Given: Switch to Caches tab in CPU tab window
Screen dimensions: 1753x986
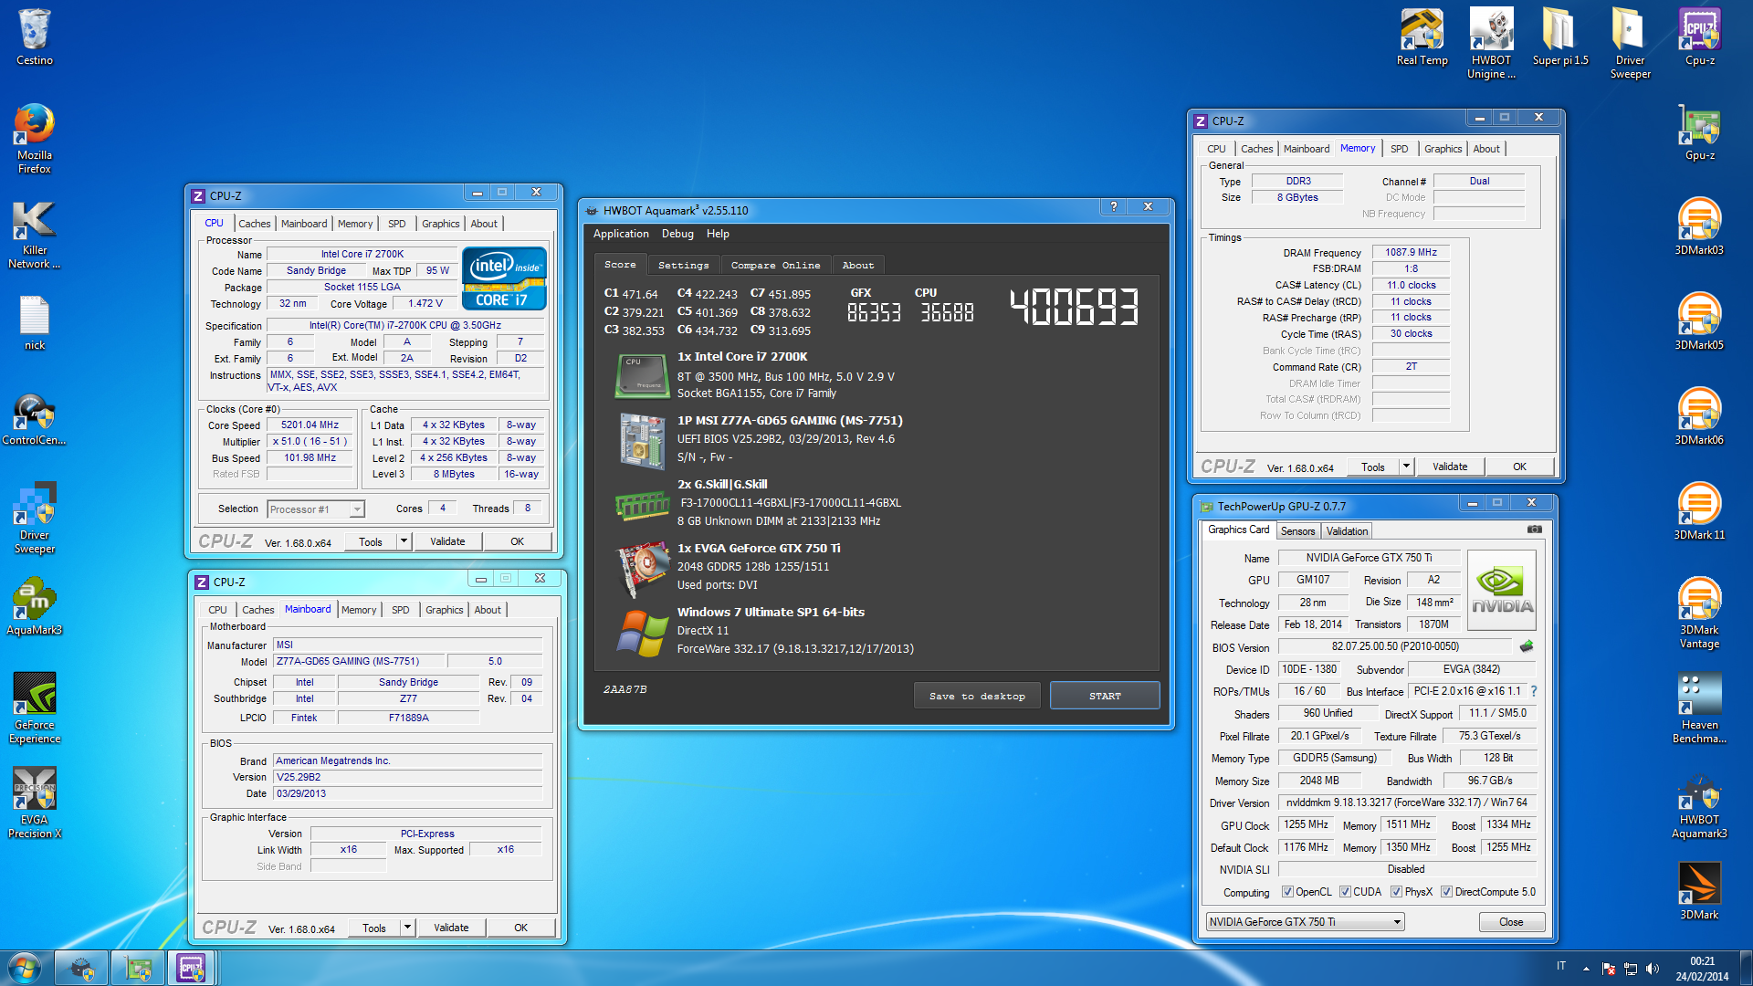Looking at the screenshot, I should (254, 224).
